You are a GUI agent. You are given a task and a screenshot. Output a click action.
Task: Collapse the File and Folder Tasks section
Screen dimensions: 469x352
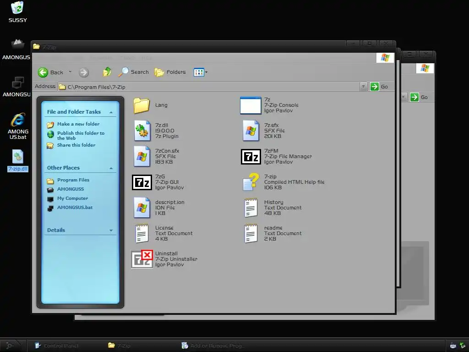click(111, 112)
